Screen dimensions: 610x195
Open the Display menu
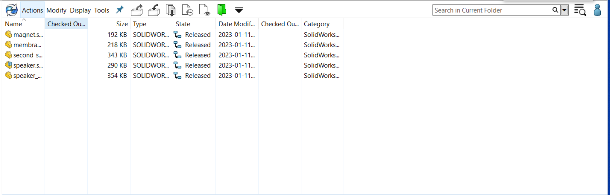point(80,10)
